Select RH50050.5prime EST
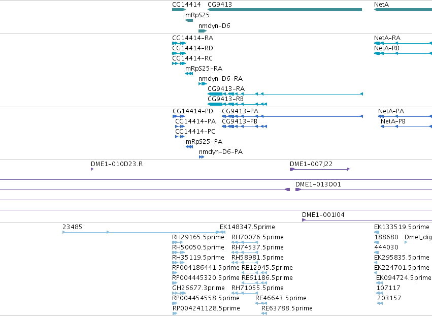 coord(178,252)
